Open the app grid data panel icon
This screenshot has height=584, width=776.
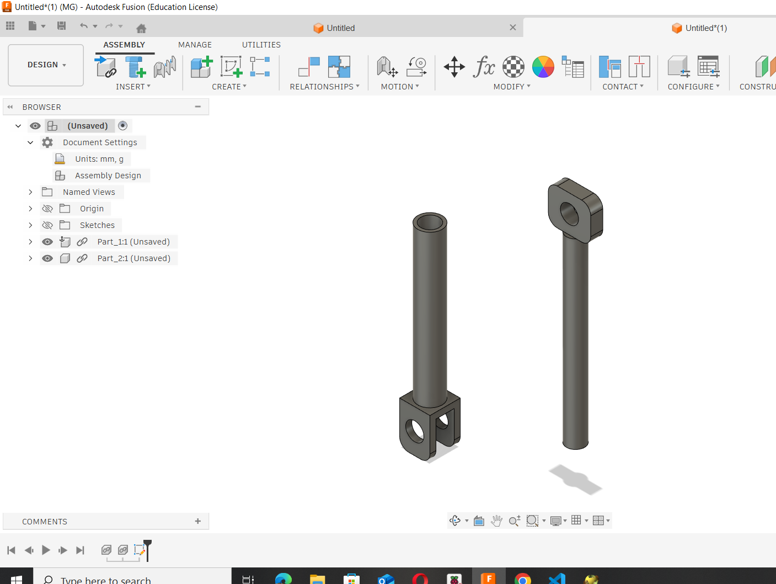pos(10,26)
